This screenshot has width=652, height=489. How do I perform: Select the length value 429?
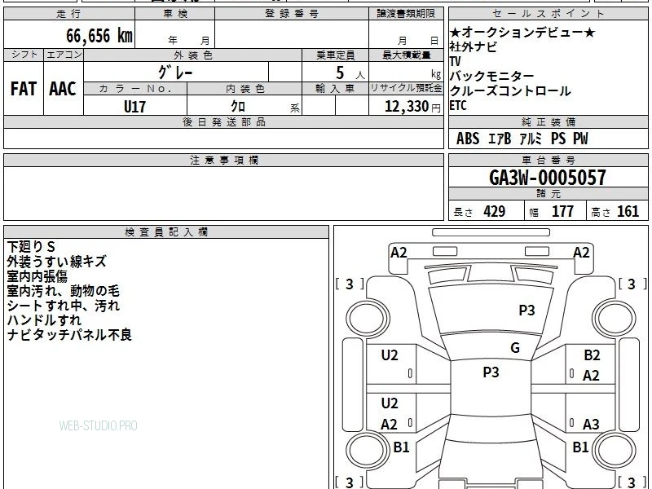click(495, 212)
